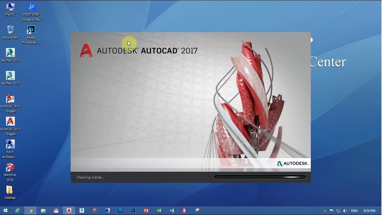Screen dimensions: 382x215
Task: Click the AutoCAD splash loading progress bar
Action: [260, 177]
